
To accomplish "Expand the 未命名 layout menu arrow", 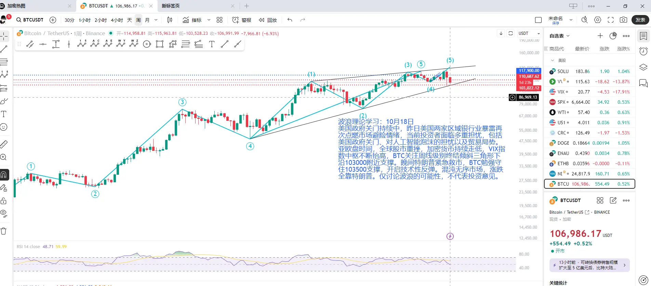I will (571, 20).
